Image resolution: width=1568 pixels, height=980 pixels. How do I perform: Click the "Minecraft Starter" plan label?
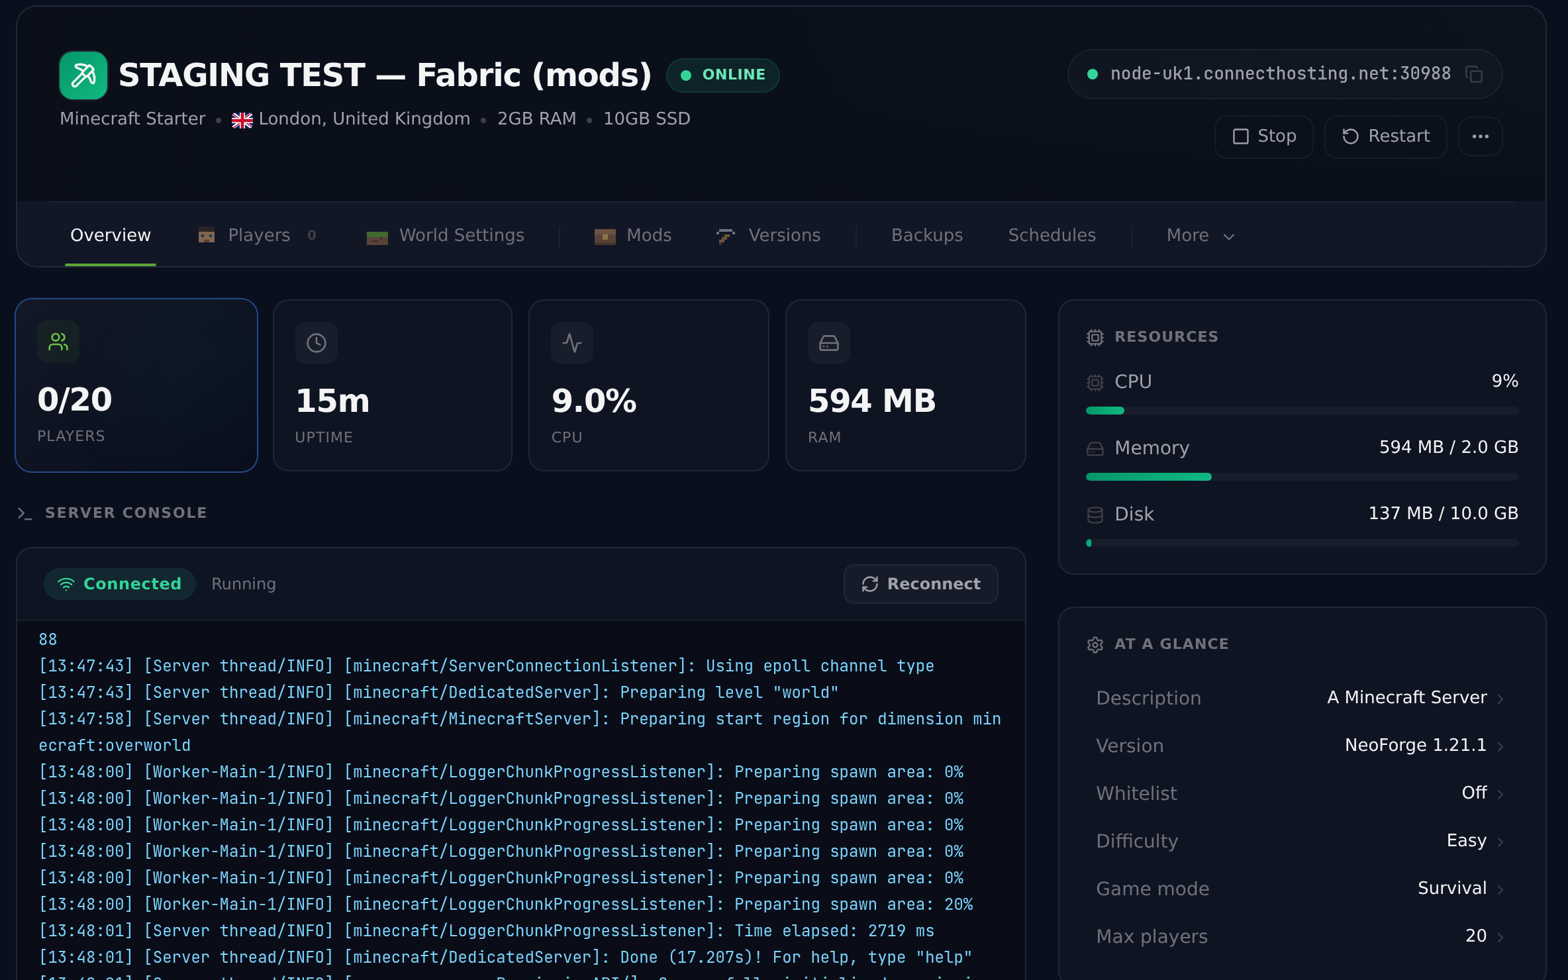pyautogui.click(x=132, y=119)
